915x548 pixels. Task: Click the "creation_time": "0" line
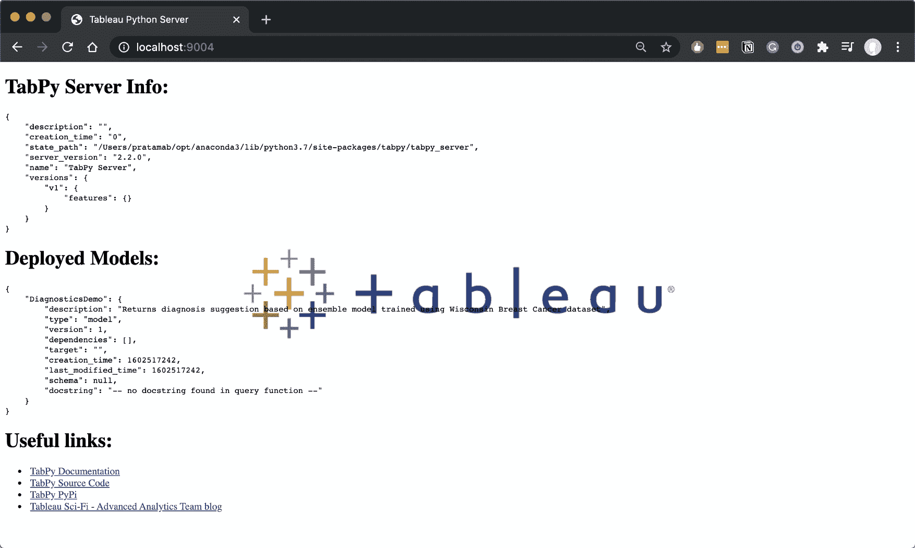coord(76,137)
